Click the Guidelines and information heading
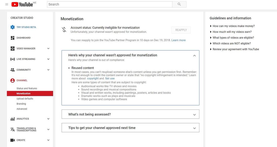277x147 pixels. click(x=230, y=18)
